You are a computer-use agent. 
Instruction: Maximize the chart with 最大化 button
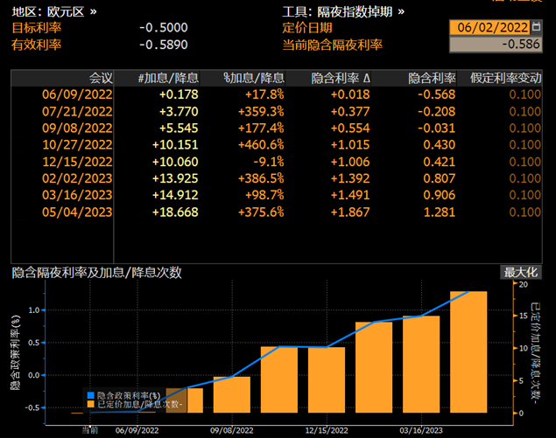tap(522, 272)
